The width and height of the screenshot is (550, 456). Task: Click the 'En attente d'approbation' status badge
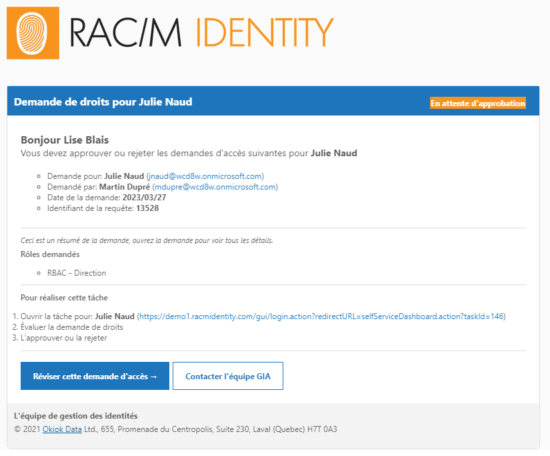(478, 103)
